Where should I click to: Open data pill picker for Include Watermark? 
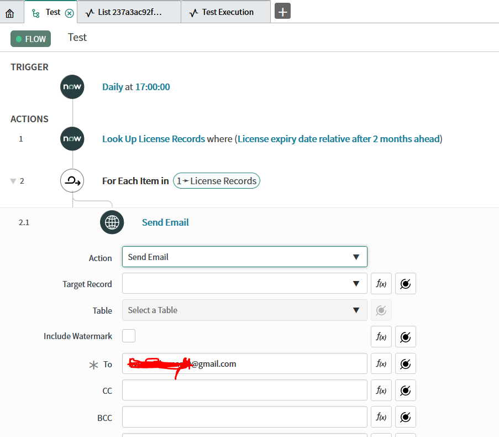coord(406,337)
